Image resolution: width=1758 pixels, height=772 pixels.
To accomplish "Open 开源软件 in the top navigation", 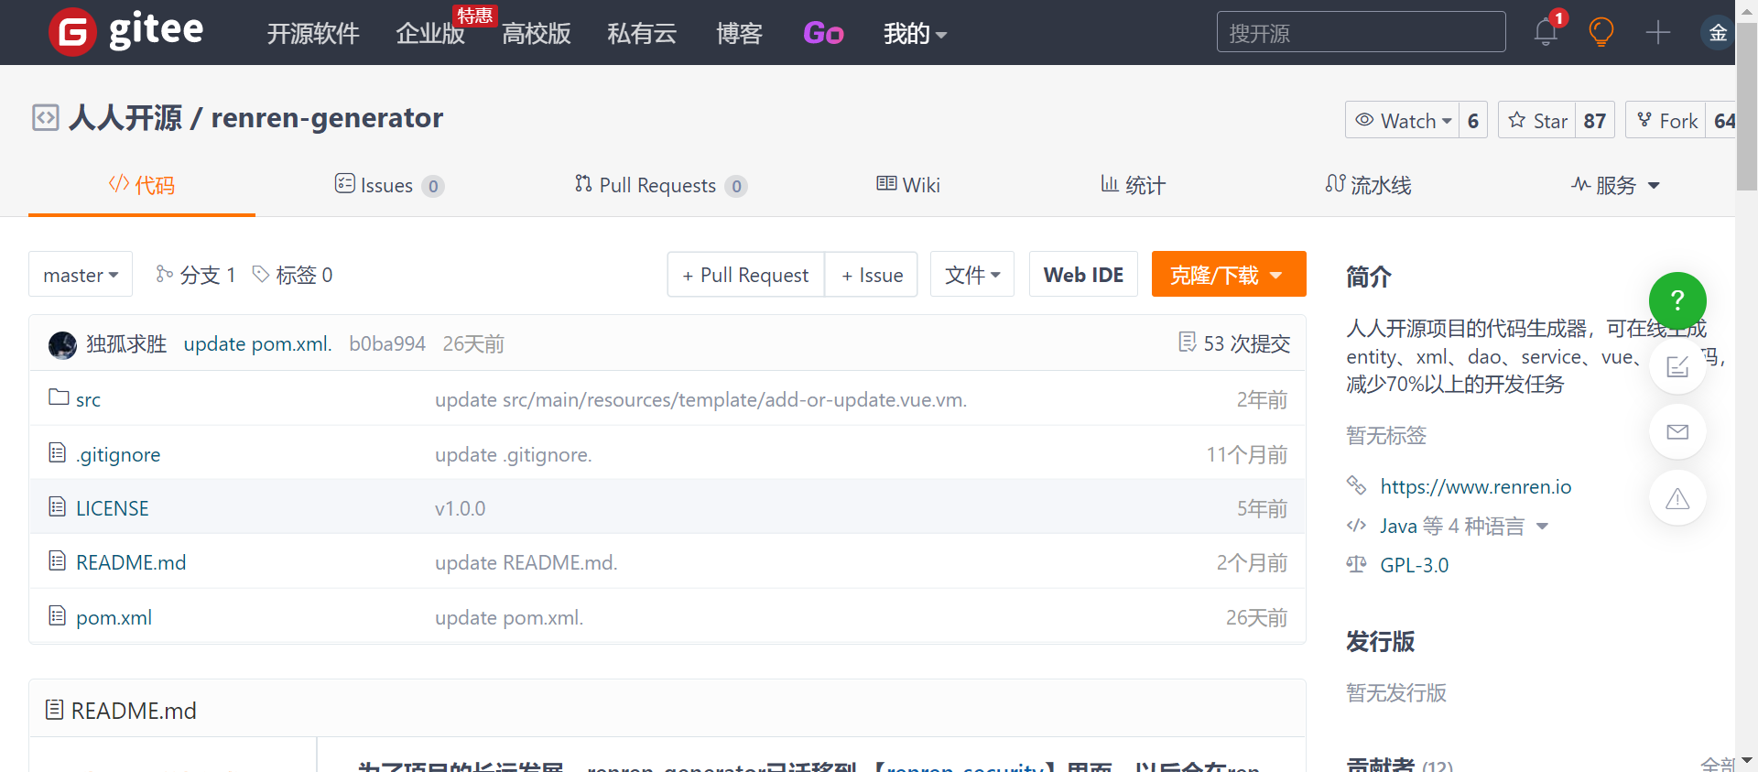I will [x=313, y=34].
